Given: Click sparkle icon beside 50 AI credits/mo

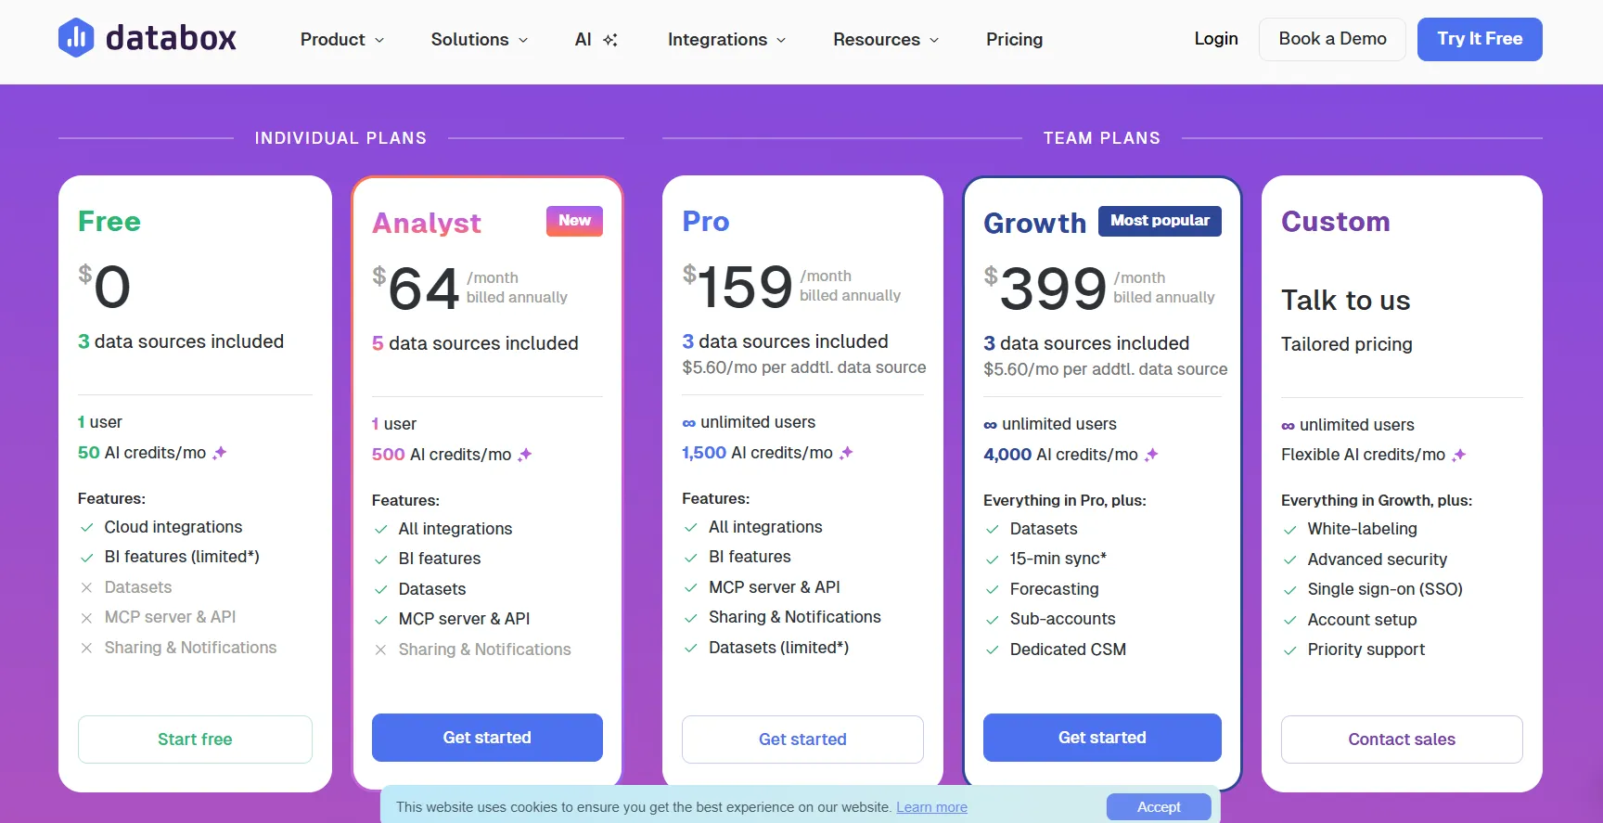Looking at the screenshot, I should (x=220, y=453).
